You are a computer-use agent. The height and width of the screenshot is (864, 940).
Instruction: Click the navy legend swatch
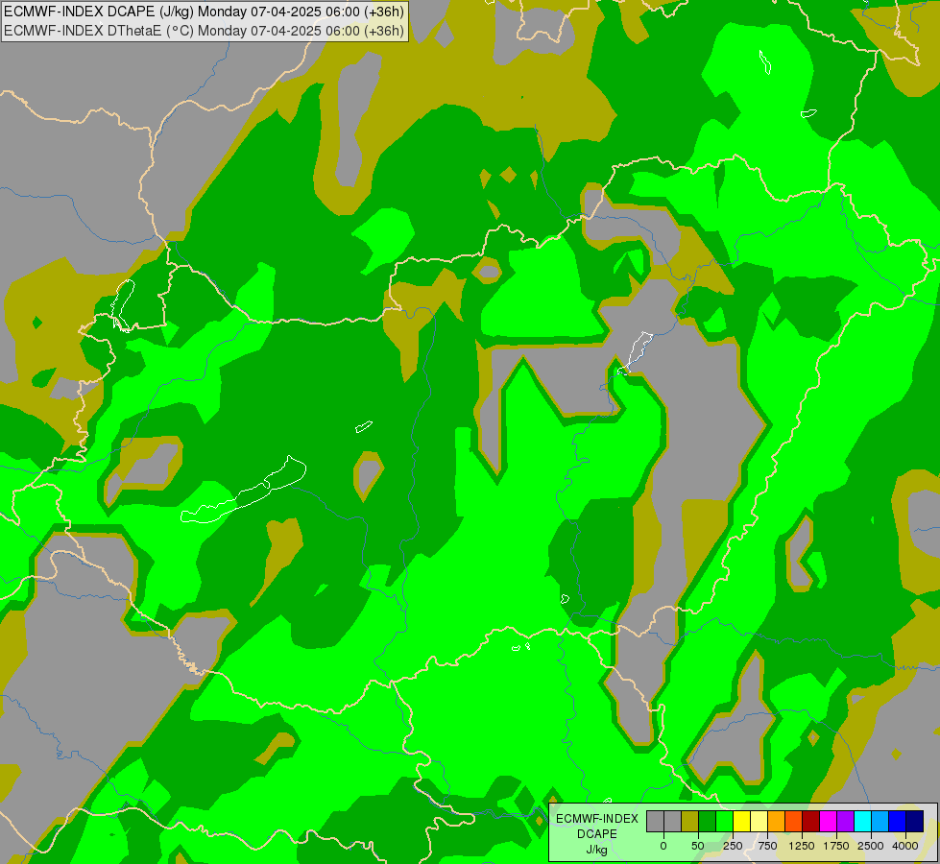(x=914, y=821)
